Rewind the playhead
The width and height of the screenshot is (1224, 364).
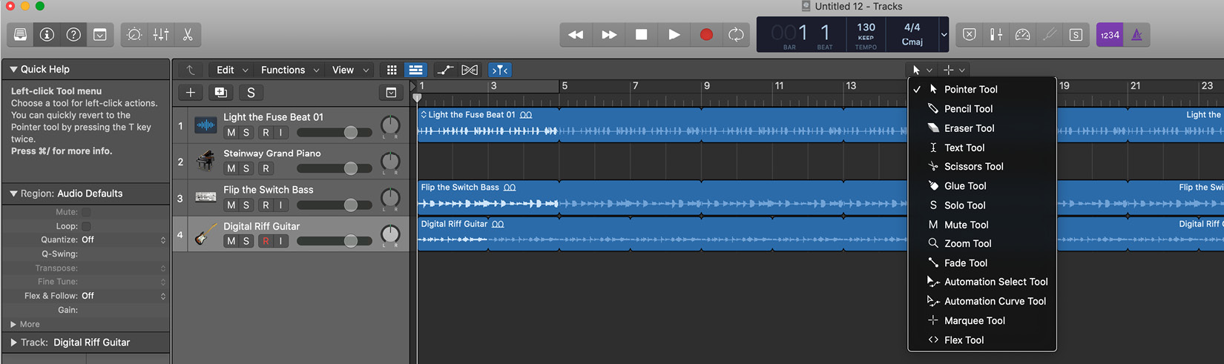coord(576,35)
